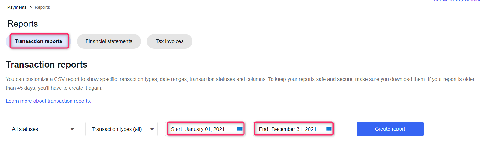Click the All statuses dropdown arrow
The image size is (481, 146).
pyautogui.click(x=72, y=129)
